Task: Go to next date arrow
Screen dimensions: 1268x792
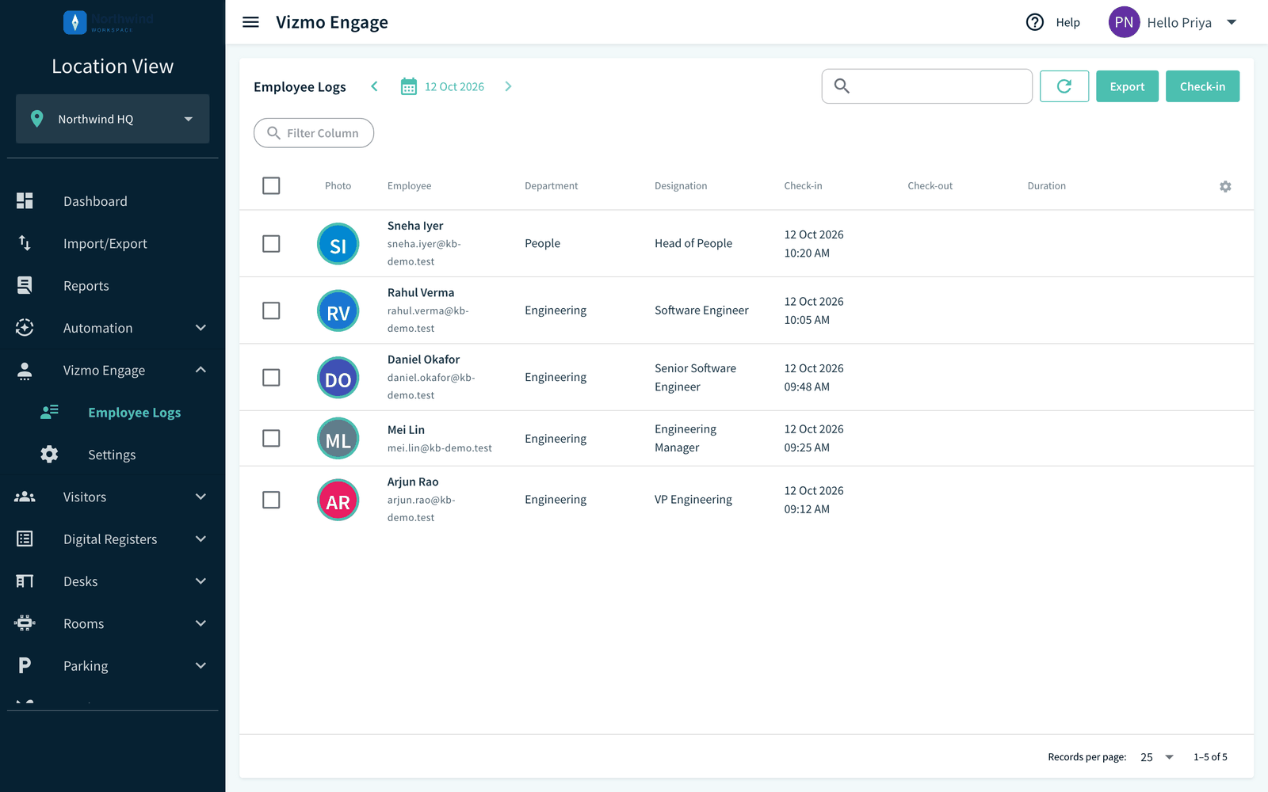Action: tap(508, 86)
